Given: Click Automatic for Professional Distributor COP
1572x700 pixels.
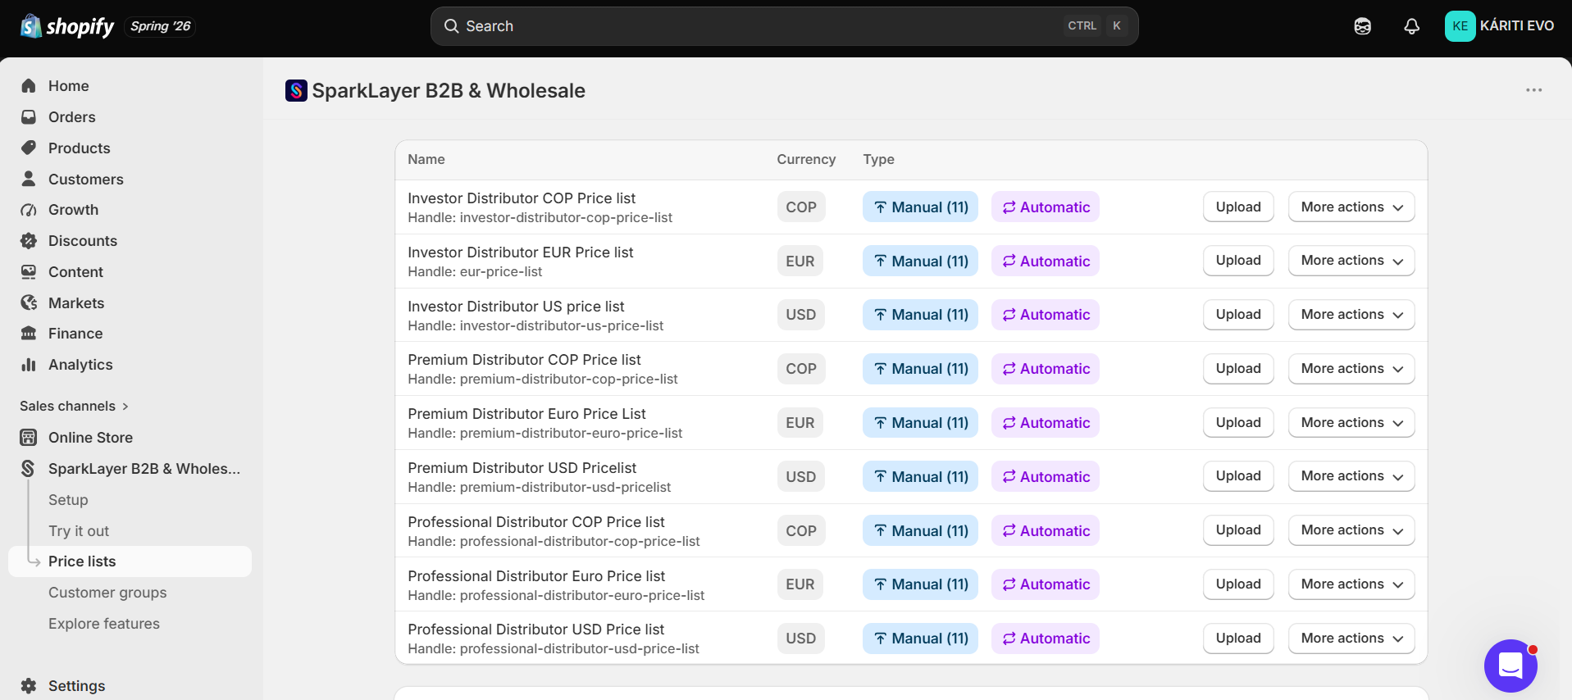Looking at the screenshot, I should (1046, 531).
